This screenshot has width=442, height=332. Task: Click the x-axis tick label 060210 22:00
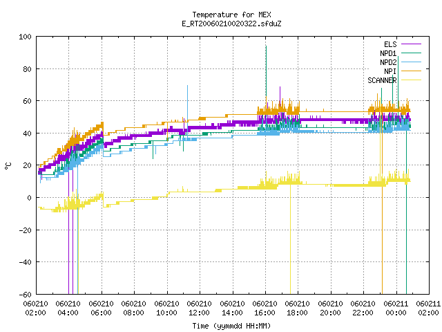[363, 308]
